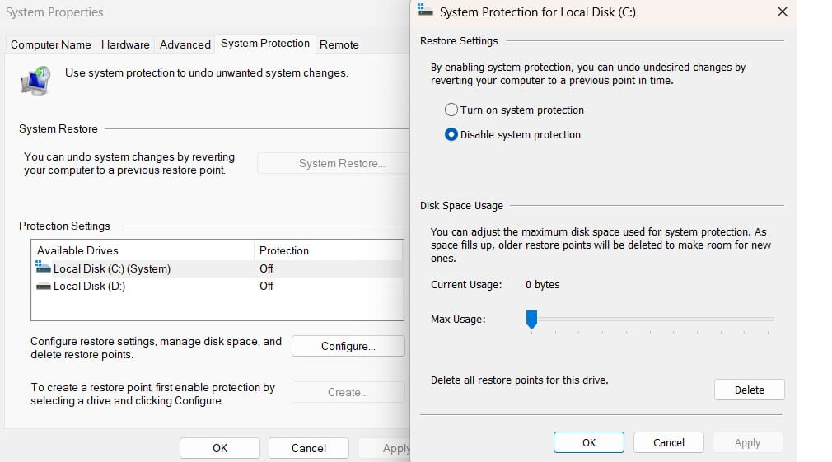Screen dimensions: 832x462
Task: Click the Protection column header
Action: (x=284, y=250)
